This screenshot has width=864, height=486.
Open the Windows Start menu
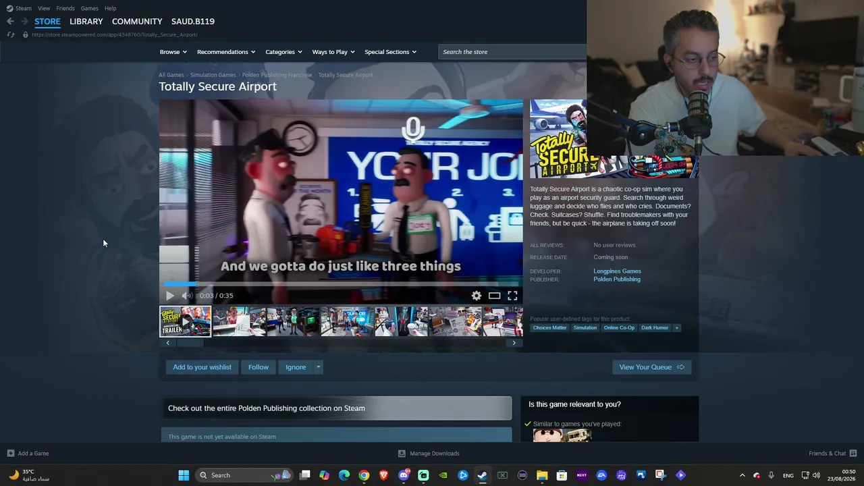click(x=184, y=475)
